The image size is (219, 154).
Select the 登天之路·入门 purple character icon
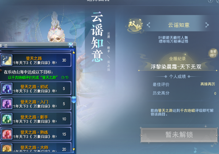point(6,104)
